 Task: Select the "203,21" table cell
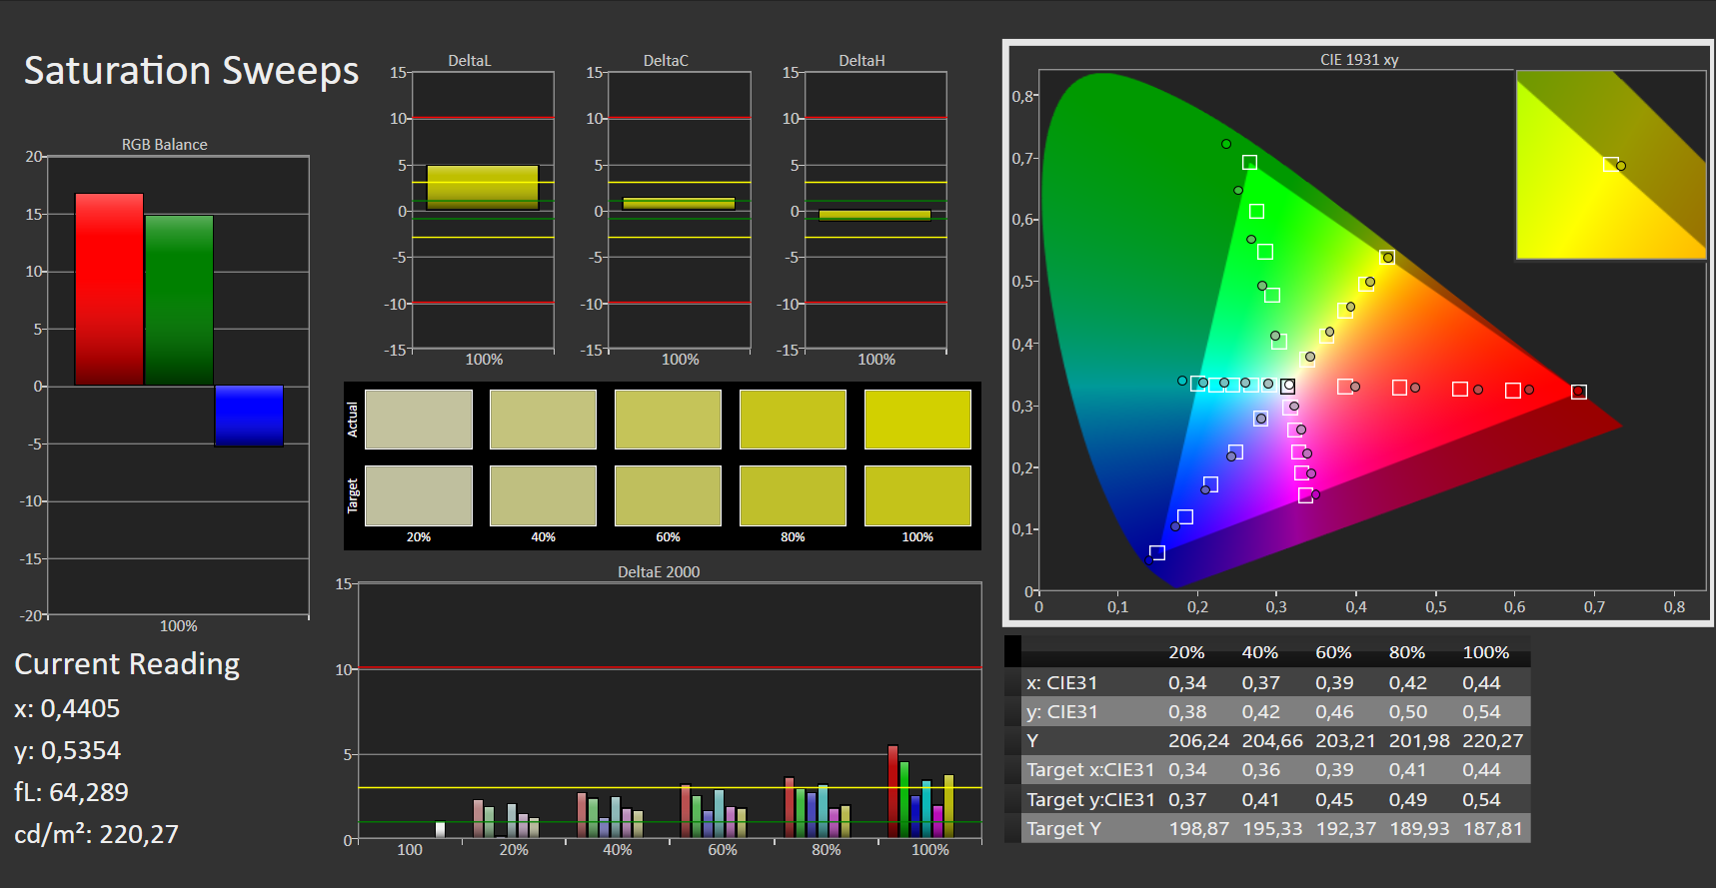1345,741
